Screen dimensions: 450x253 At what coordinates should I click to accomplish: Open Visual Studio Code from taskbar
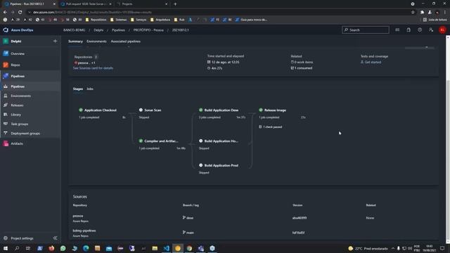click(166, 248)
